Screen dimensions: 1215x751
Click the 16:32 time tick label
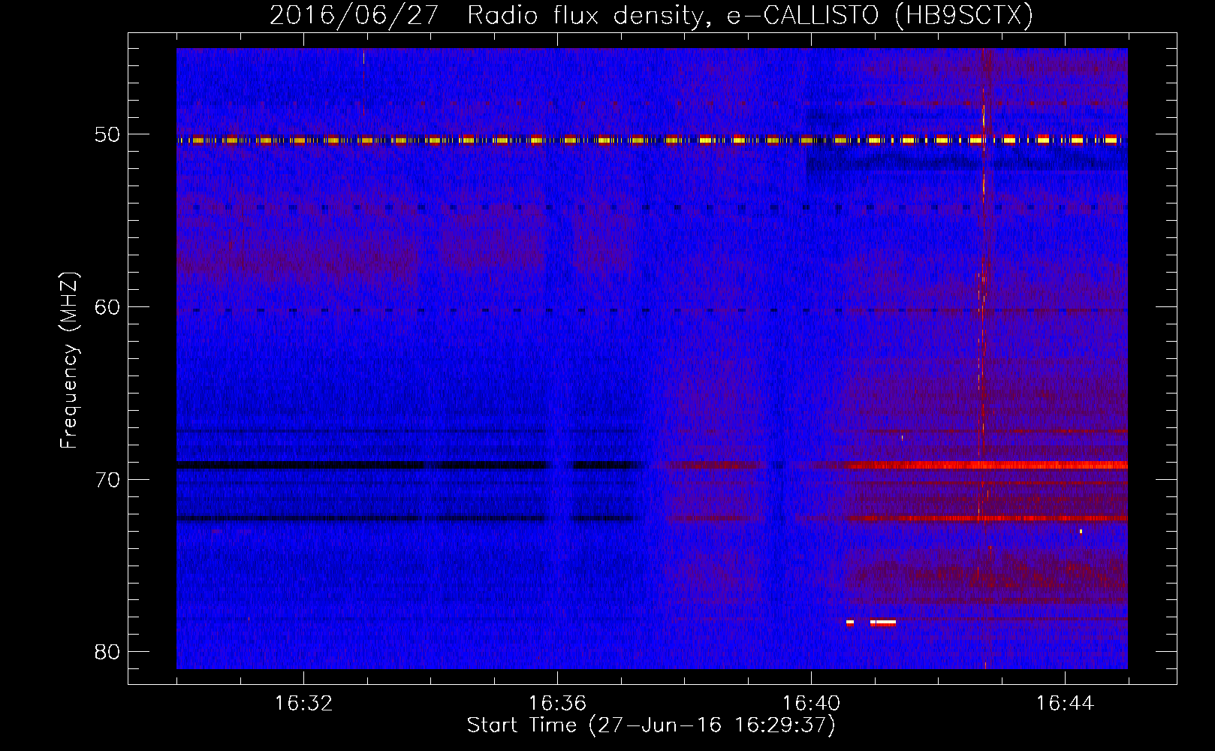(x=303, y=704)
